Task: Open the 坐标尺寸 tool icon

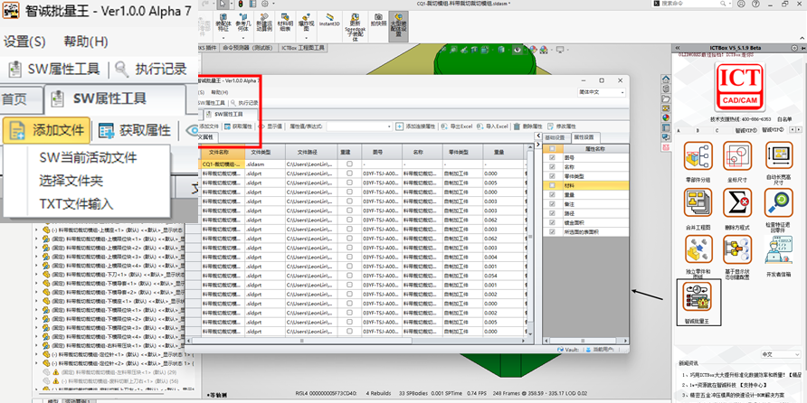Action: 737,157
